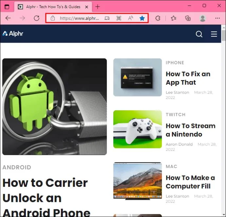226x217 pixels.
Task: Open the ANDROID category link
Action: click(17, 167)
